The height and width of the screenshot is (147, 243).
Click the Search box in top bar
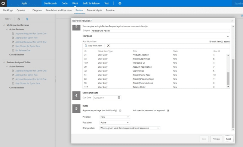tap(237, 3)
